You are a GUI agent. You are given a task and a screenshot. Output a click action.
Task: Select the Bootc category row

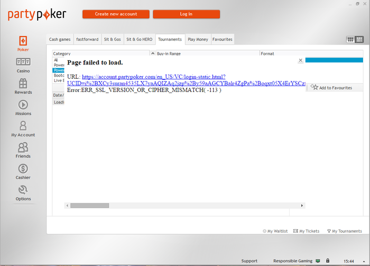(x=58, y=75)
